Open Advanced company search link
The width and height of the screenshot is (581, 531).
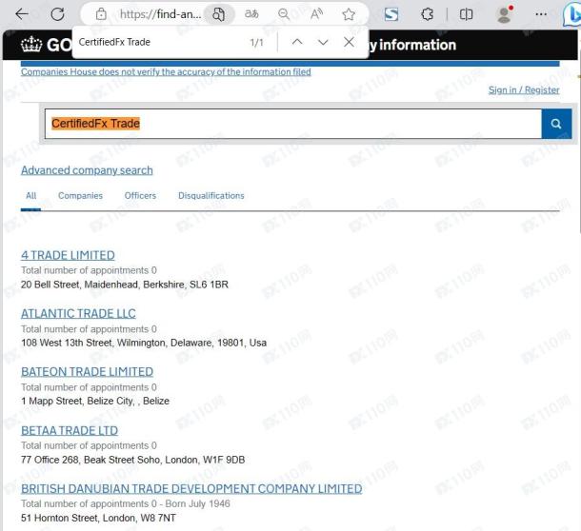(87, 170)
